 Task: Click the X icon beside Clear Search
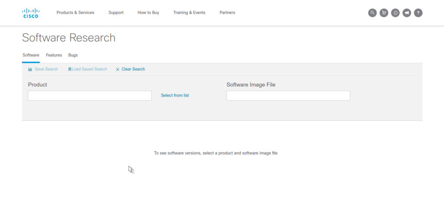pyautogui.click(x=118, y=69)
